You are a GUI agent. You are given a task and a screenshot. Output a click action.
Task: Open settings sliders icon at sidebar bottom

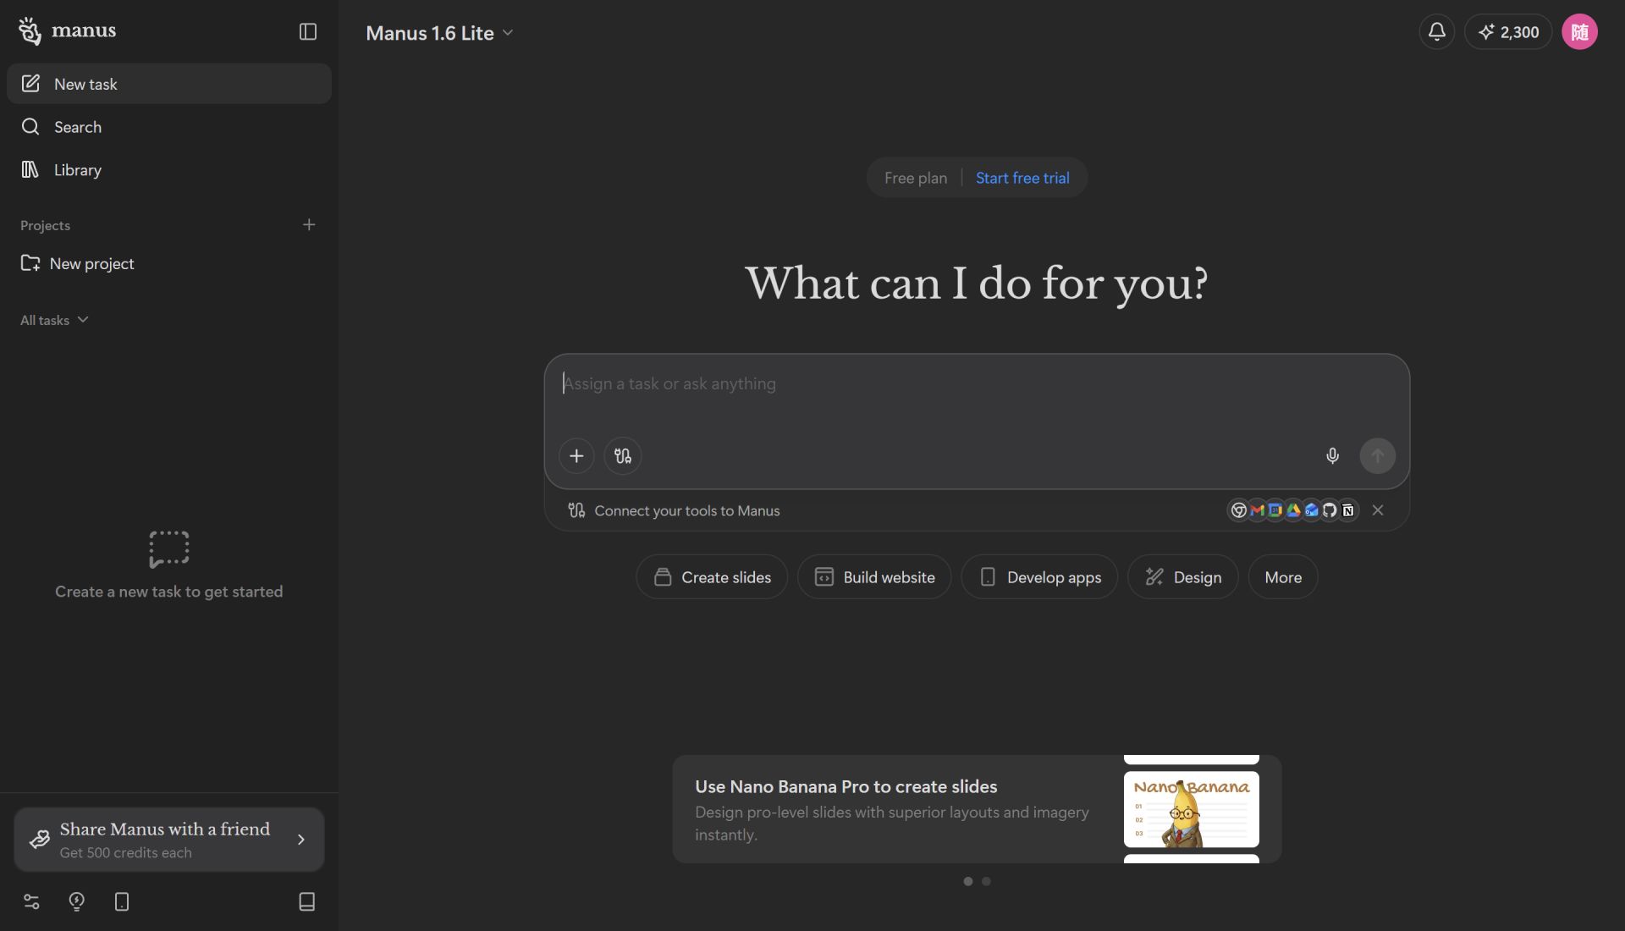(x=31, y=902)
